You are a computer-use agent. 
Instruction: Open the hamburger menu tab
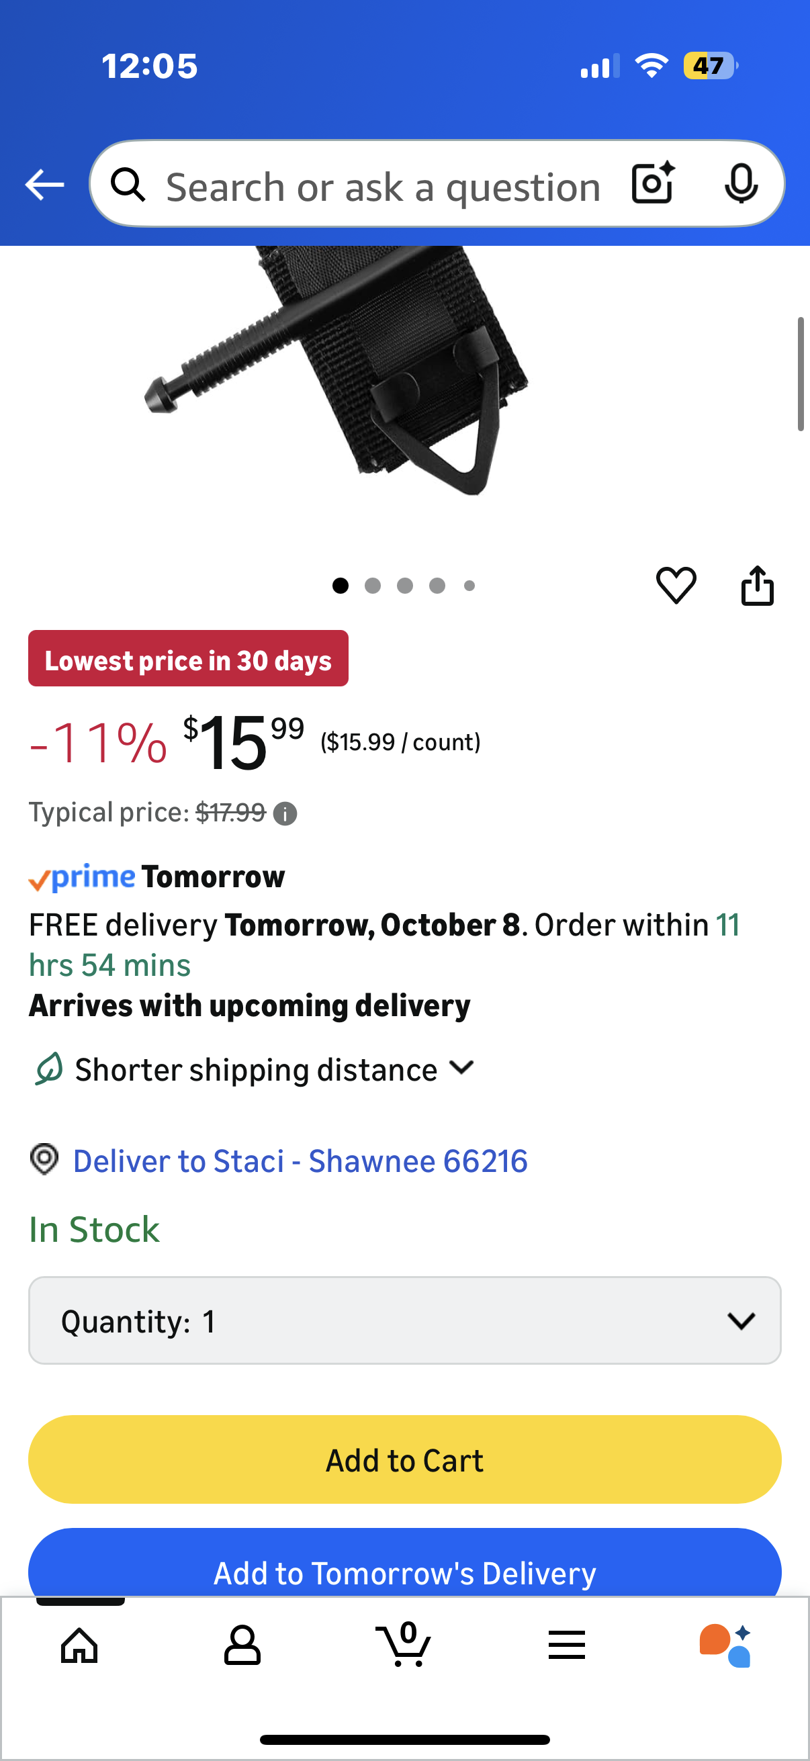(567, 1645)
